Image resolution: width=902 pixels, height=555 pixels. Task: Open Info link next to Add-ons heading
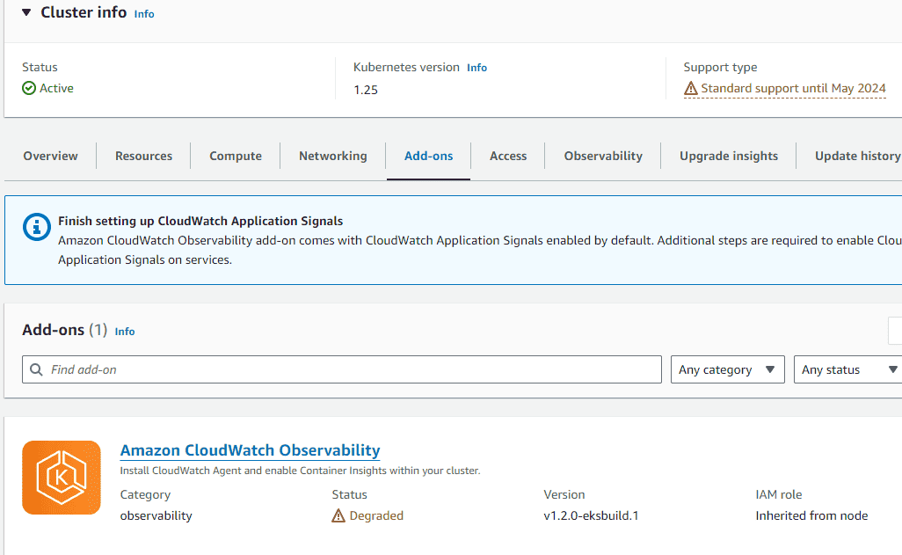point(125,331)
